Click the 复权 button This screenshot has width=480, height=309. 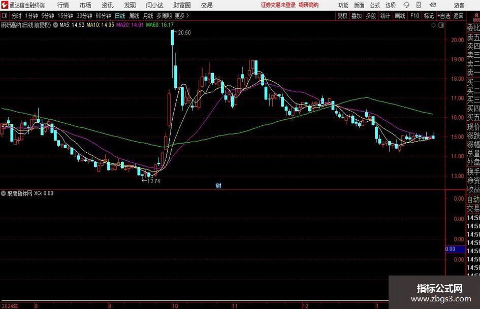(x=342, y=16)
